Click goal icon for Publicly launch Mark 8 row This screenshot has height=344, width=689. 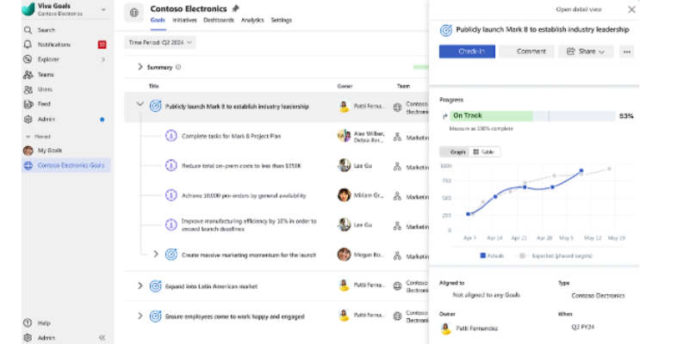coord(156,106)
